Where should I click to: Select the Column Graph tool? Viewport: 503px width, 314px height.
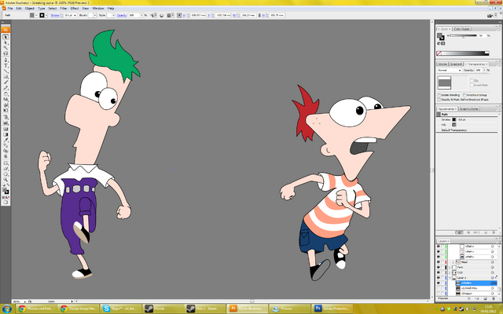6,122
